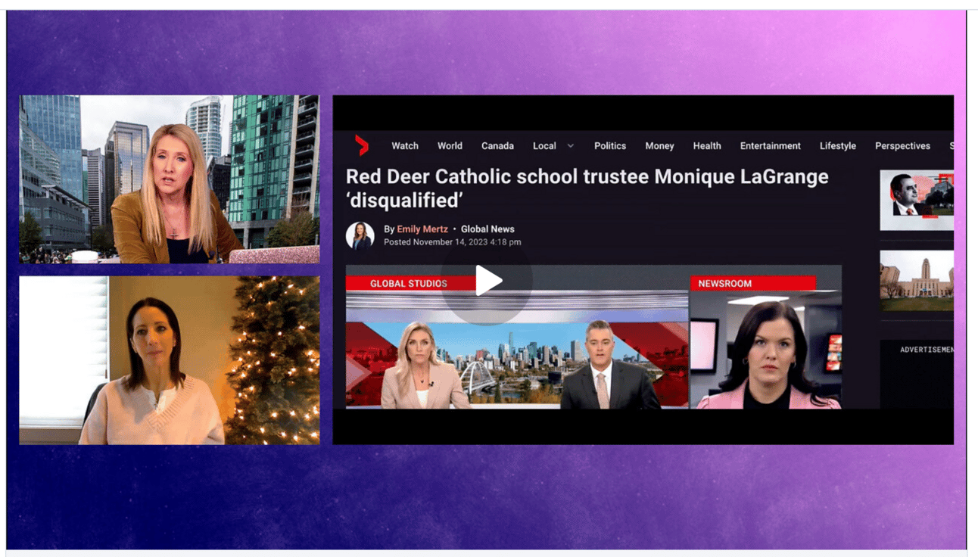Click the author avatar photo

[x=360, y=235]
